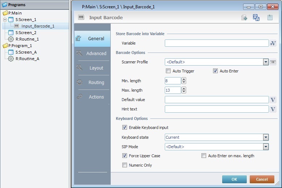
Task: Open the Routing tab
Action: (92, 82)
